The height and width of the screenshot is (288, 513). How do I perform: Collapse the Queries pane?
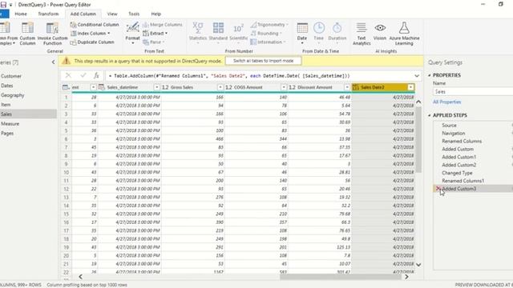pyautogui.click(x=53, y=62)
